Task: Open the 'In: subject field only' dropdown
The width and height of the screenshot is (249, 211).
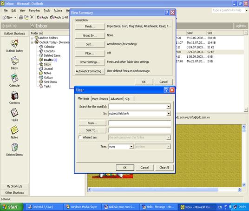Action: coord(169,114)
